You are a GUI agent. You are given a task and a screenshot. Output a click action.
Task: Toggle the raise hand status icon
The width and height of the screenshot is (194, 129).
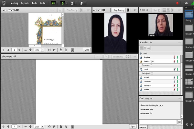pos(81,3)
